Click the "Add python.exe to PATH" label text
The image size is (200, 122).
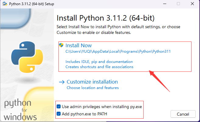(84, 114)
